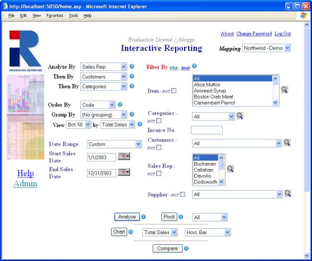Expand the Mapping Northwind - Demo dropdown
The height and width of the screenshot is (261, 312).
coord(266,48)
